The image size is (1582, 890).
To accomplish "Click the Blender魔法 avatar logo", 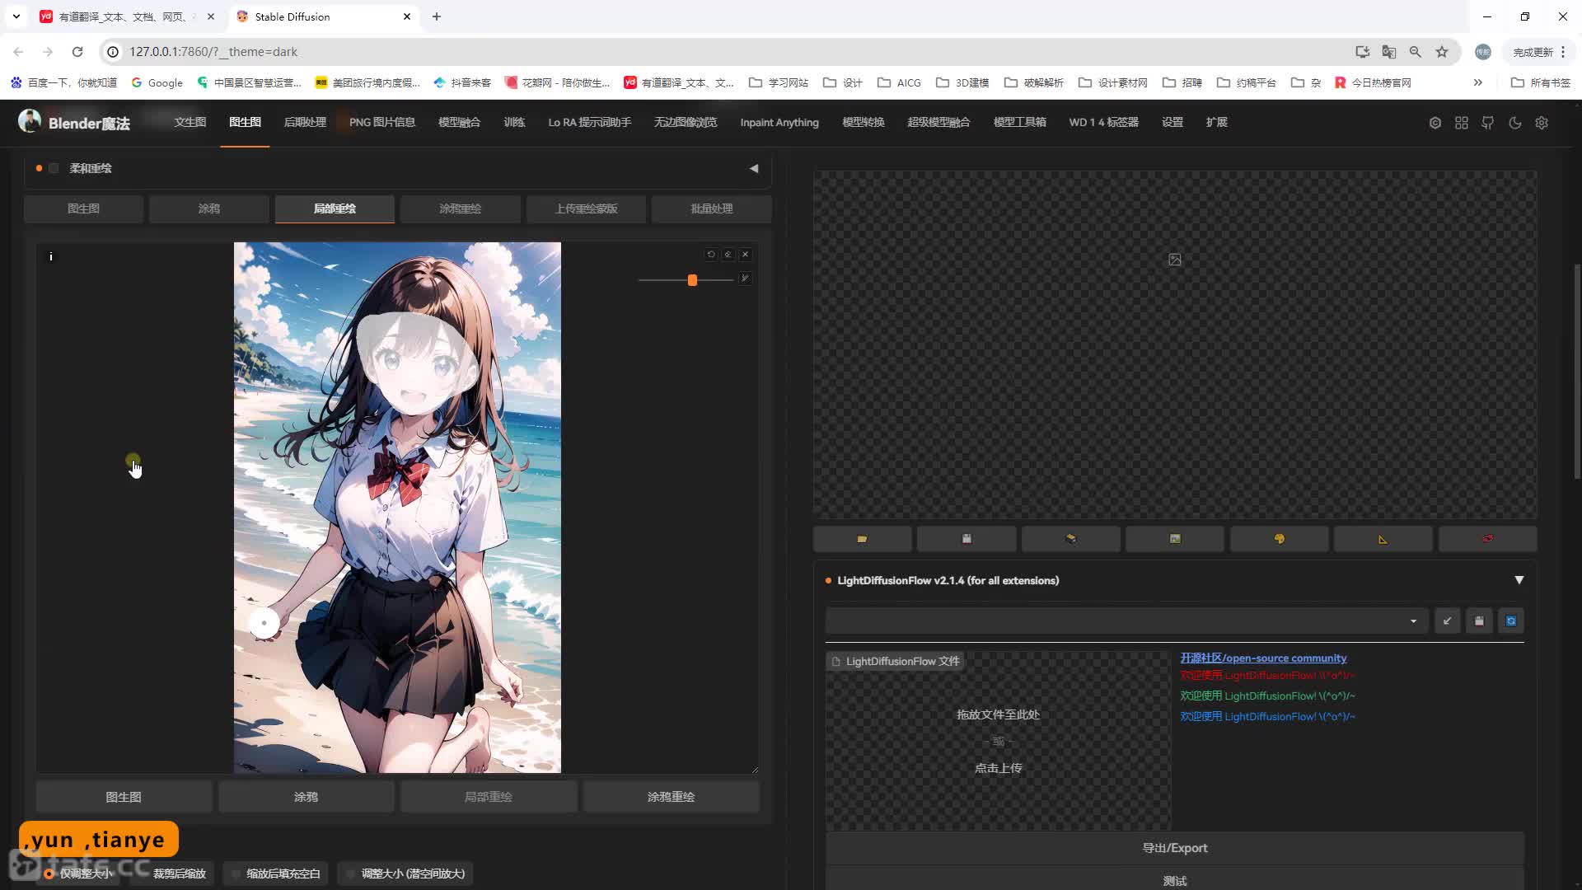I will point(30,121).
